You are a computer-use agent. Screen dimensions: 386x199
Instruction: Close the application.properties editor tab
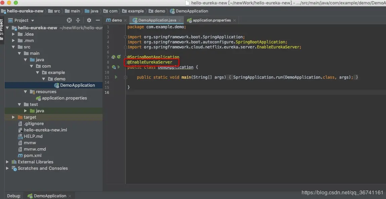coord(235,21)
